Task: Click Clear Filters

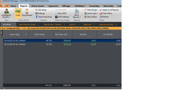Action: tap(106, 13)
